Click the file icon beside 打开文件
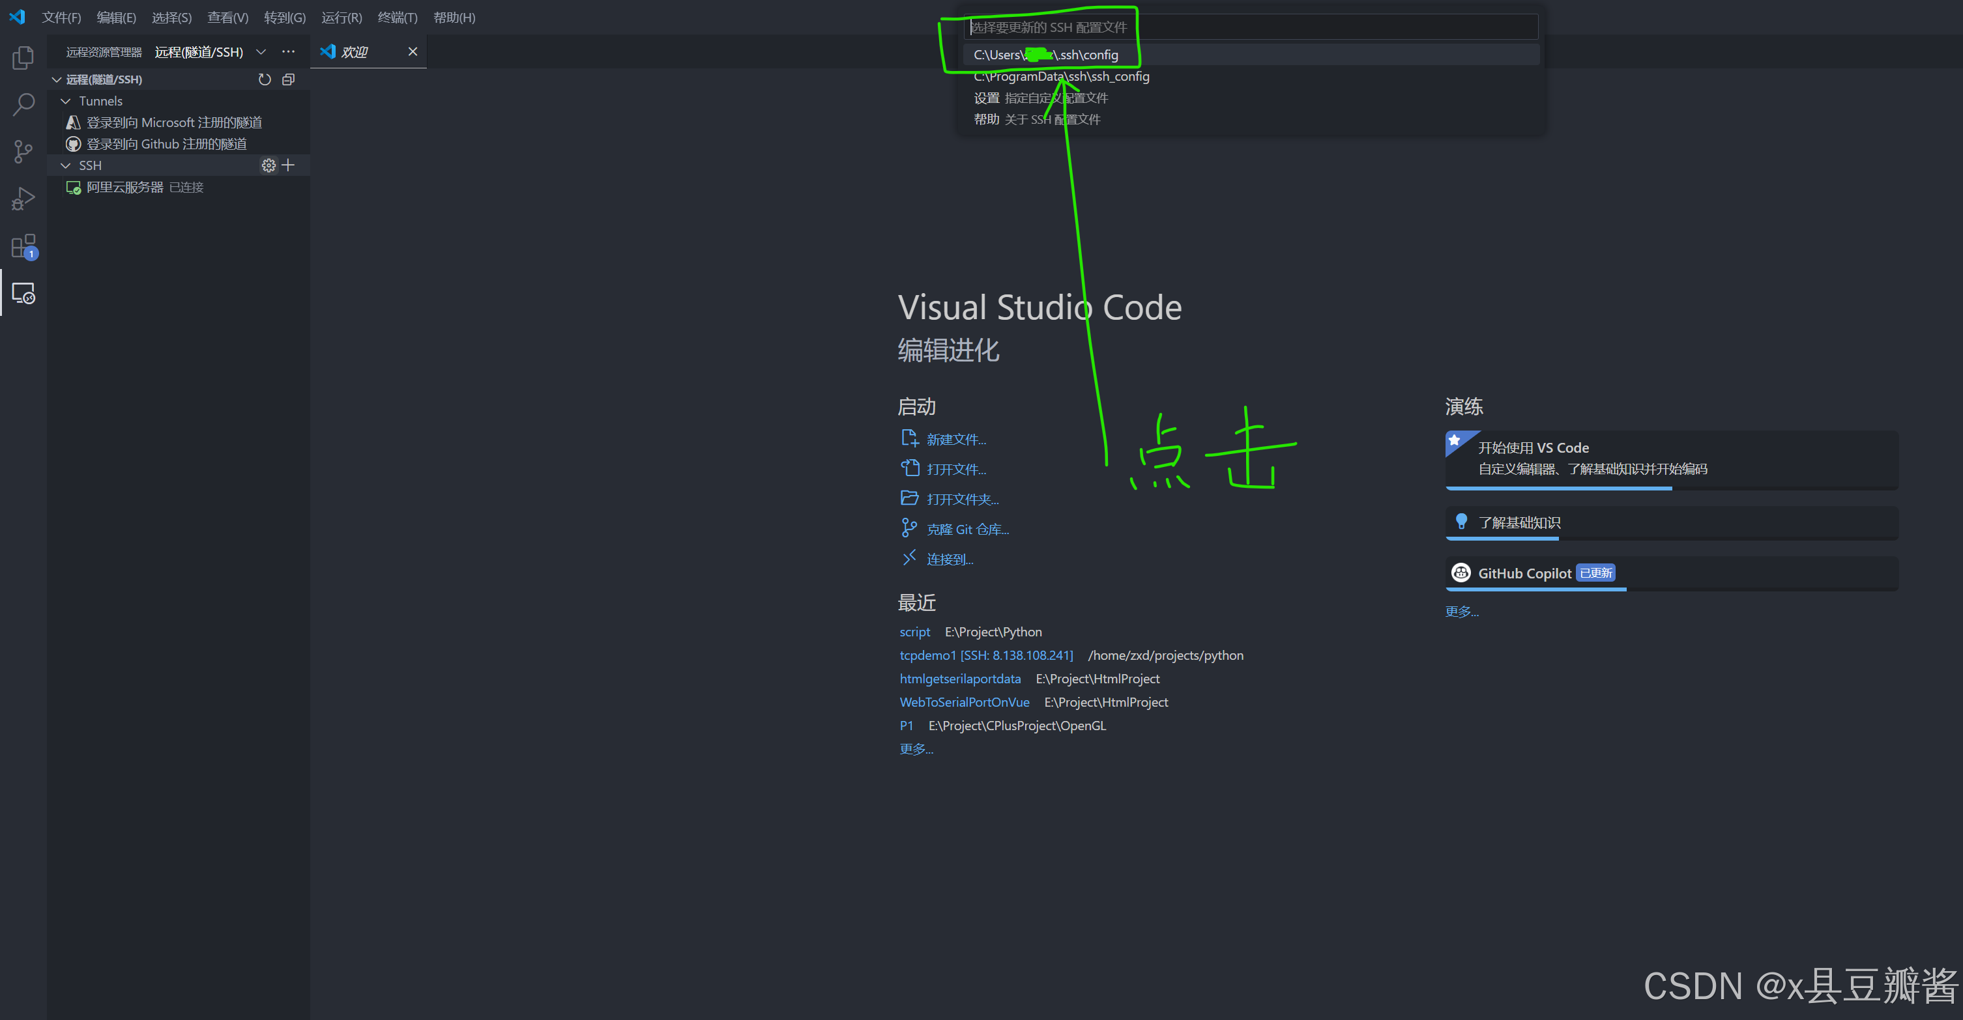Screen dimensions: 1963x1020 point(910,468)
